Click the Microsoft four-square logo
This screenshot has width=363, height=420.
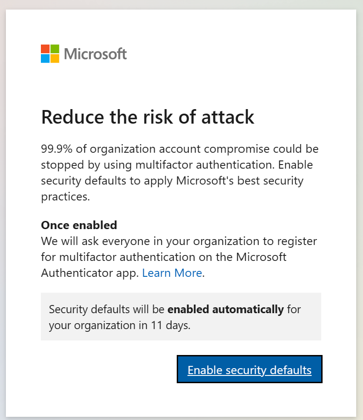point(50,54)
